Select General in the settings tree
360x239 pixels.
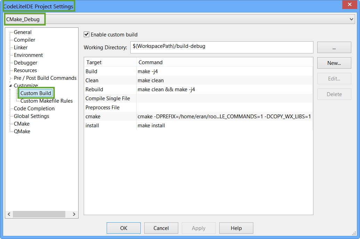coord(23,32)
